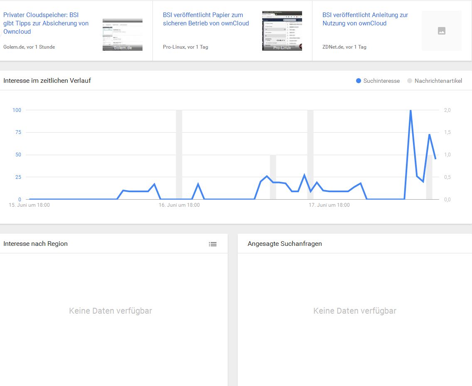472x386 pixels.
Task: Click 'Keine Daten verfügbar' under Angesagte Suchanfragen
Action: 355,311
